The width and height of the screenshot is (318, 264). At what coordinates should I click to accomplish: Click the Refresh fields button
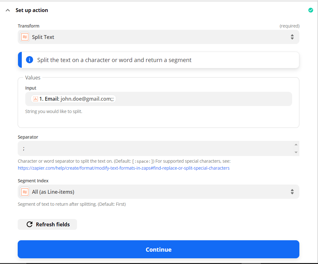pos(47,224)
